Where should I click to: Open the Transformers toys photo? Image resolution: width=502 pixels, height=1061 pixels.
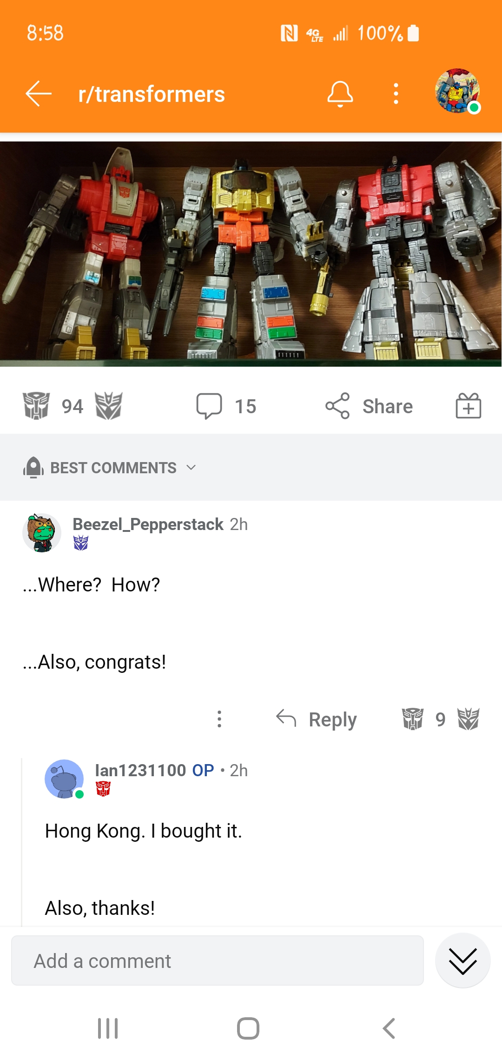click(251, 254)
